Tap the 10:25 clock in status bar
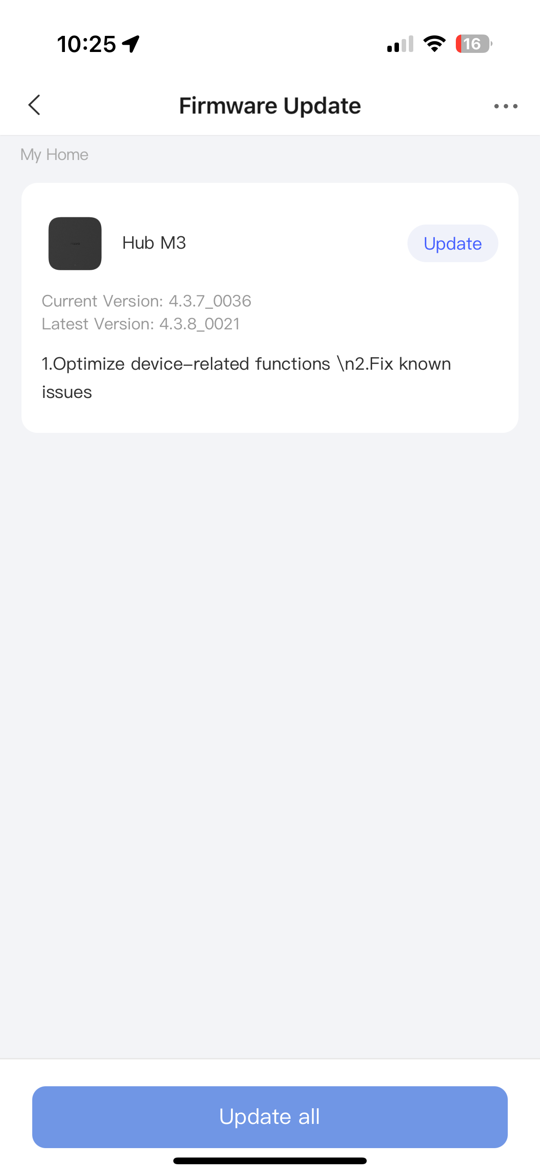The width and height of the screenshot is (540, 1175). 86,44
